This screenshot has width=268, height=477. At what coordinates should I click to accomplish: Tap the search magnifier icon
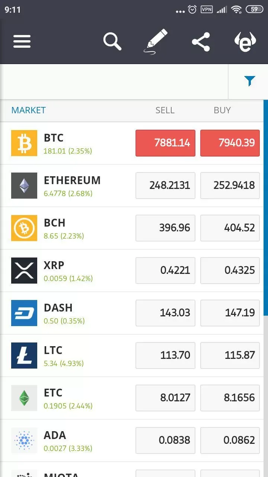[112, 41]
